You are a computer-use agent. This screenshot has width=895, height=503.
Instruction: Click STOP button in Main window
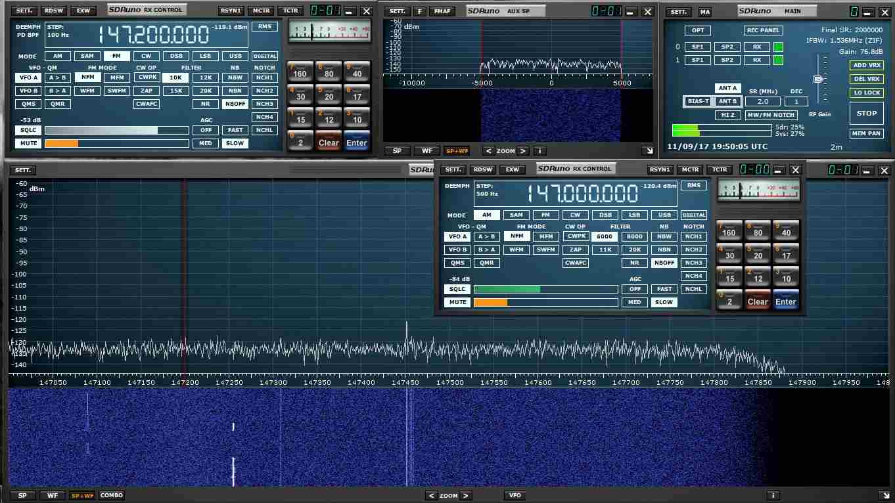coord(867,114)
